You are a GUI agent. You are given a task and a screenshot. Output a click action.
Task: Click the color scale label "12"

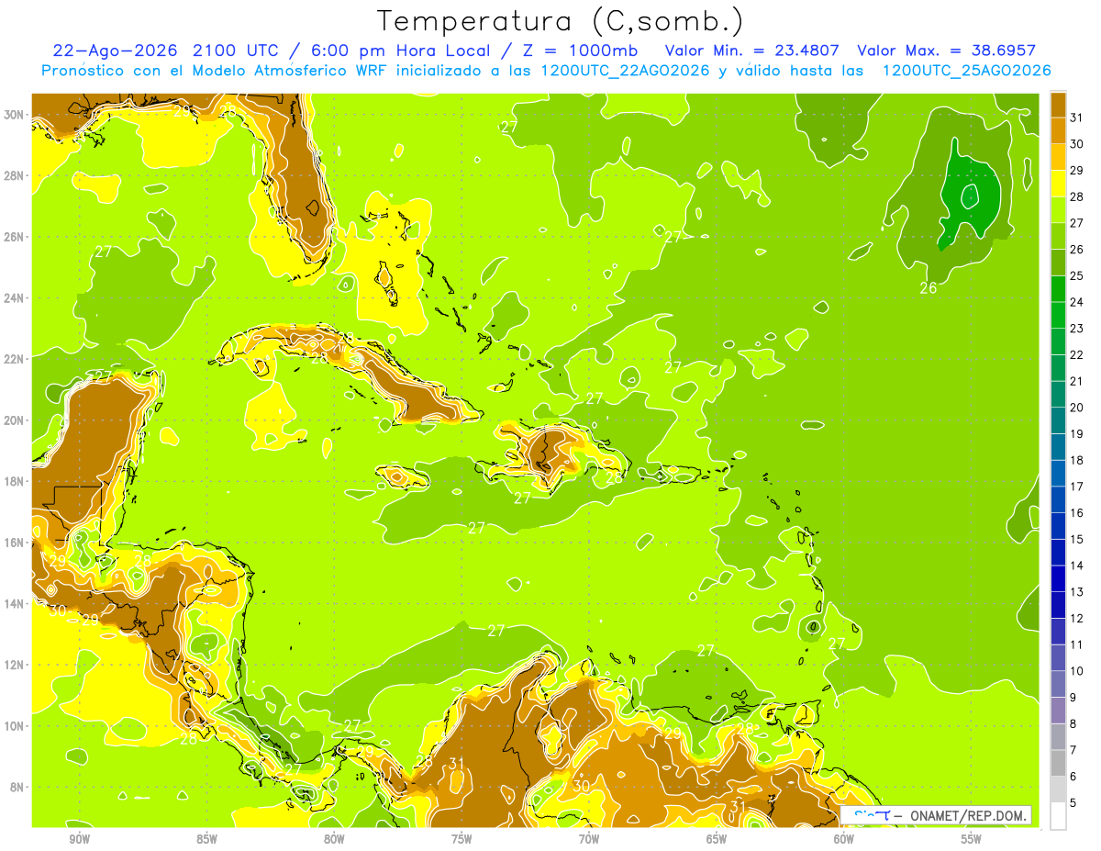(x=1077, y=618)
